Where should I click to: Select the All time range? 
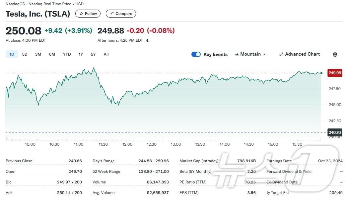click(106, 54)
